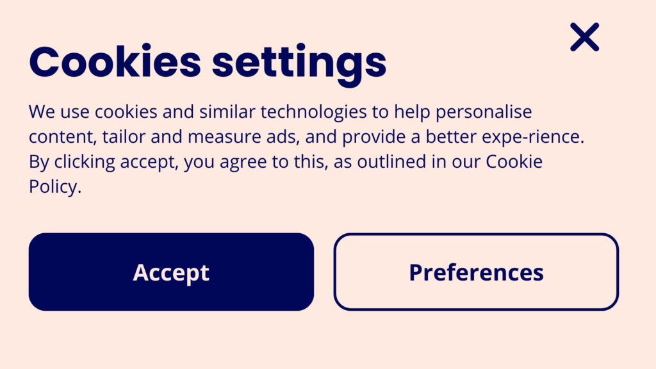Click the word "Cookies" in the title

coord(115,63)
